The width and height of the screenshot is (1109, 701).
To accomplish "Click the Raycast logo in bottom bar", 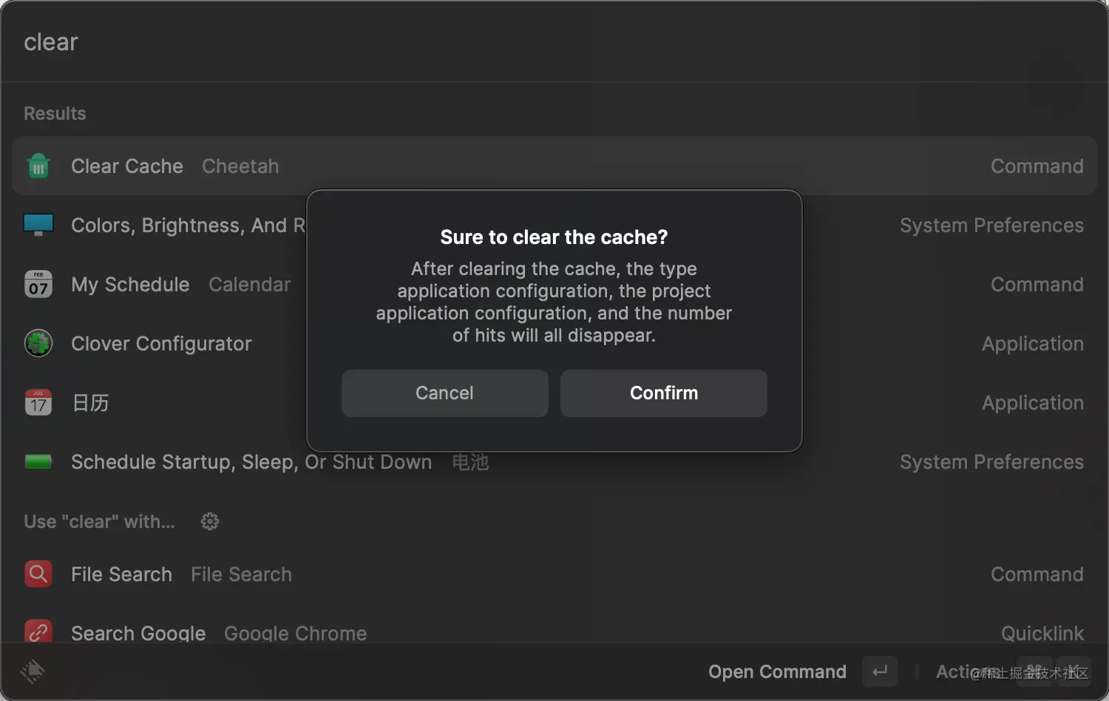I will pyautogui.click(x=33, y=671).
